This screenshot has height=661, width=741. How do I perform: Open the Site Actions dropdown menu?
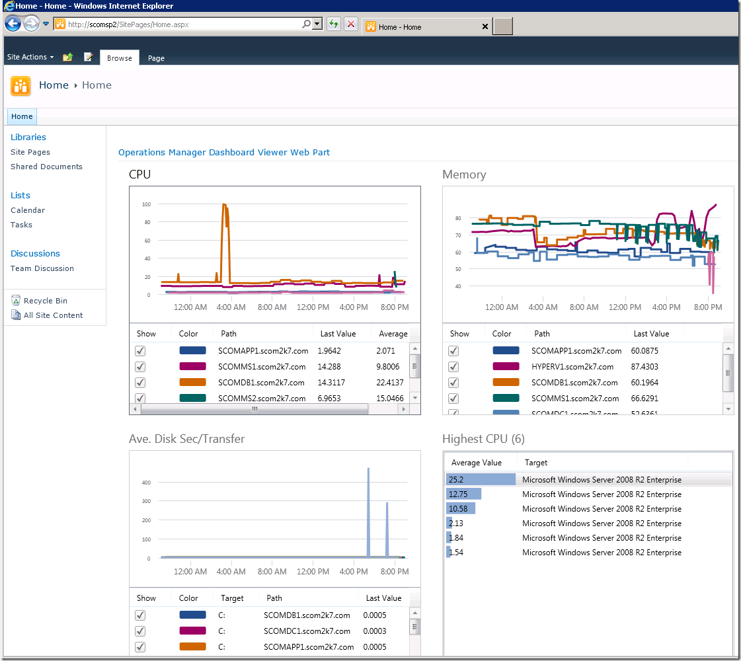point(30,57)
